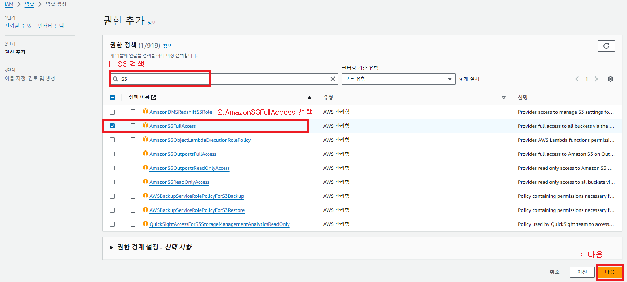The height and width of the screenshot is (282, 627).
Task: Check AmazonS3OutpostsReadOnlyAccess checkbox
Action: [x=112, y=168]
